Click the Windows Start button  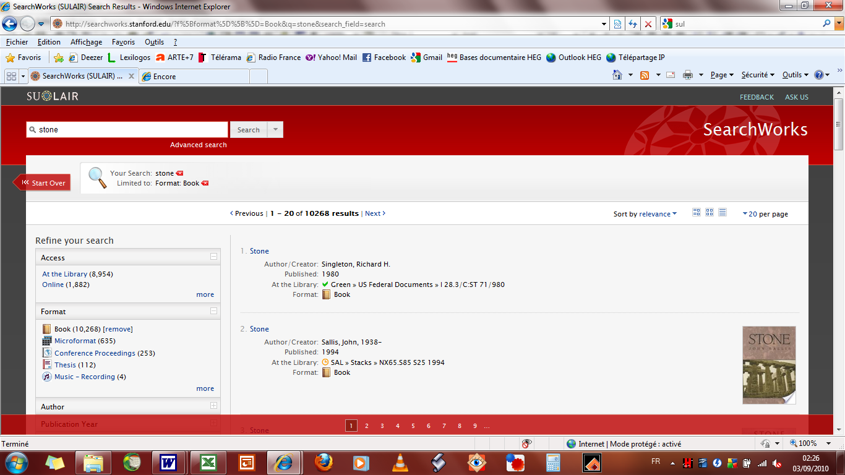point(16,462)
